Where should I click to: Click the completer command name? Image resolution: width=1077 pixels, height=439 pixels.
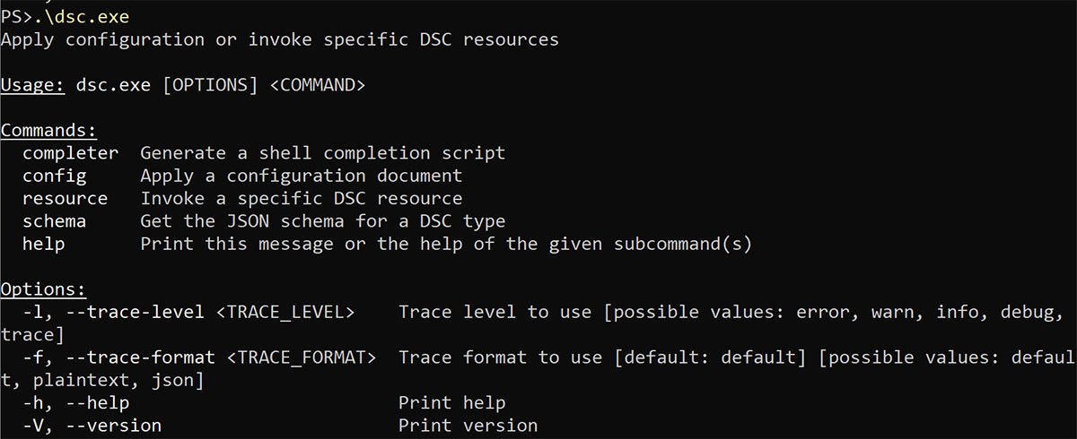coord(70,153)
